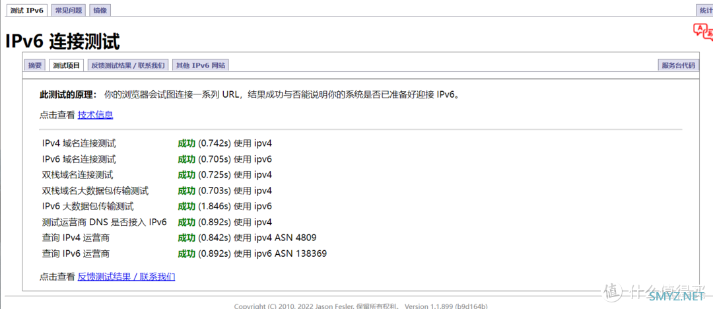The height and width of the screenshot is (309, 713).
Task: Click the result 成功 (1.846s) 使用 ipv6
Action: pyautogui.click(x=225, y=206)
